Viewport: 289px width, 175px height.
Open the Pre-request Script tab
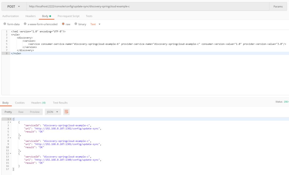[x=69, y=16]
